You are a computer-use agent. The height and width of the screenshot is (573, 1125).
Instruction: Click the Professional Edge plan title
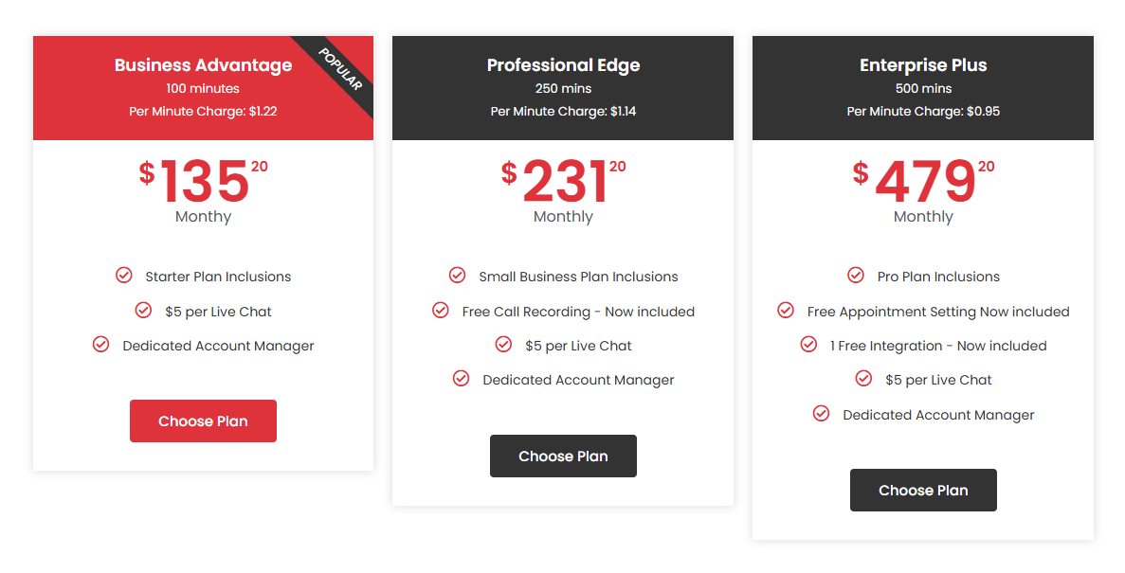pos(563,65)
